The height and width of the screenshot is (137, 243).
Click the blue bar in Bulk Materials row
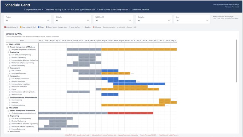click(110, 71)
